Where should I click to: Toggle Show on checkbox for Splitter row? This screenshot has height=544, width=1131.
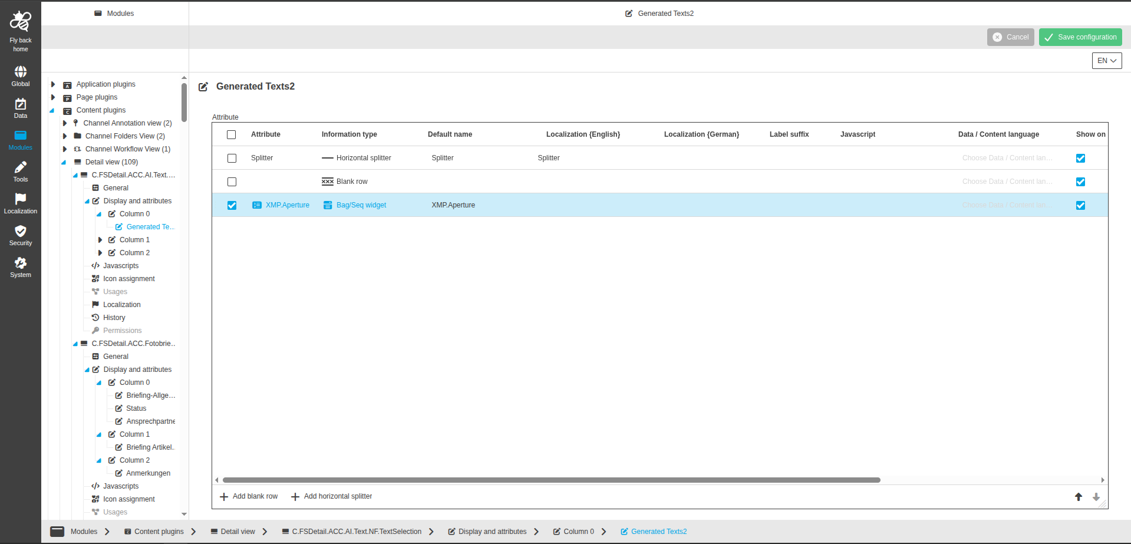click(1080, 158)
